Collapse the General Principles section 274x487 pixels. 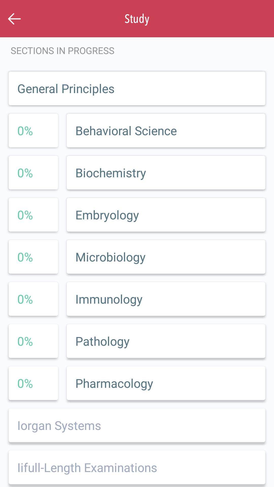137,89
